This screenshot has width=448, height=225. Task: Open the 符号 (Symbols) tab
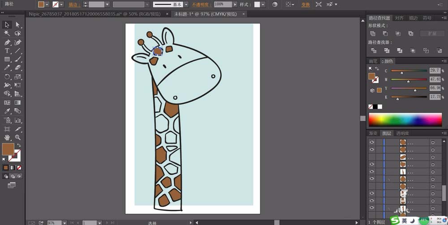[427, 18]
